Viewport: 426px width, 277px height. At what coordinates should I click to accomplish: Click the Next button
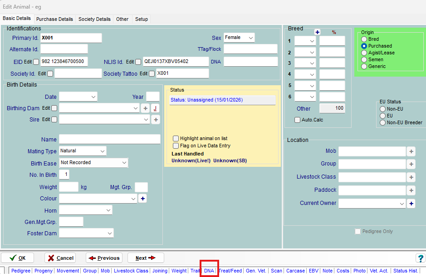point(146,258)
